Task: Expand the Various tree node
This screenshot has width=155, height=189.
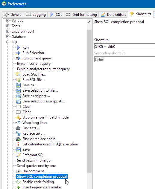Action: [x=7, y=21]
